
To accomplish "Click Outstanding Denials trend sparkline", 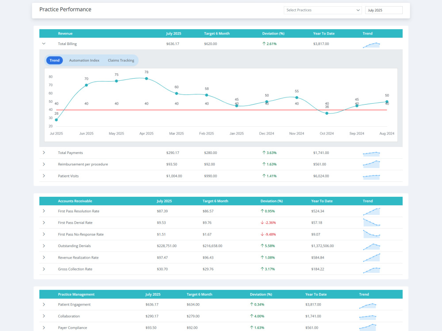I will [x=371, y=247].
